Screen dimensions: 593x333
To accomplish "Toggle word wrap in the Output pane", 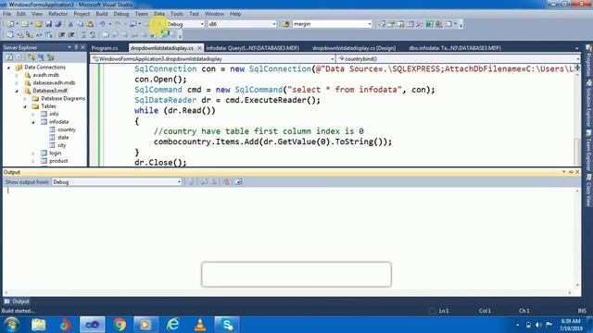I will point(238,182).
